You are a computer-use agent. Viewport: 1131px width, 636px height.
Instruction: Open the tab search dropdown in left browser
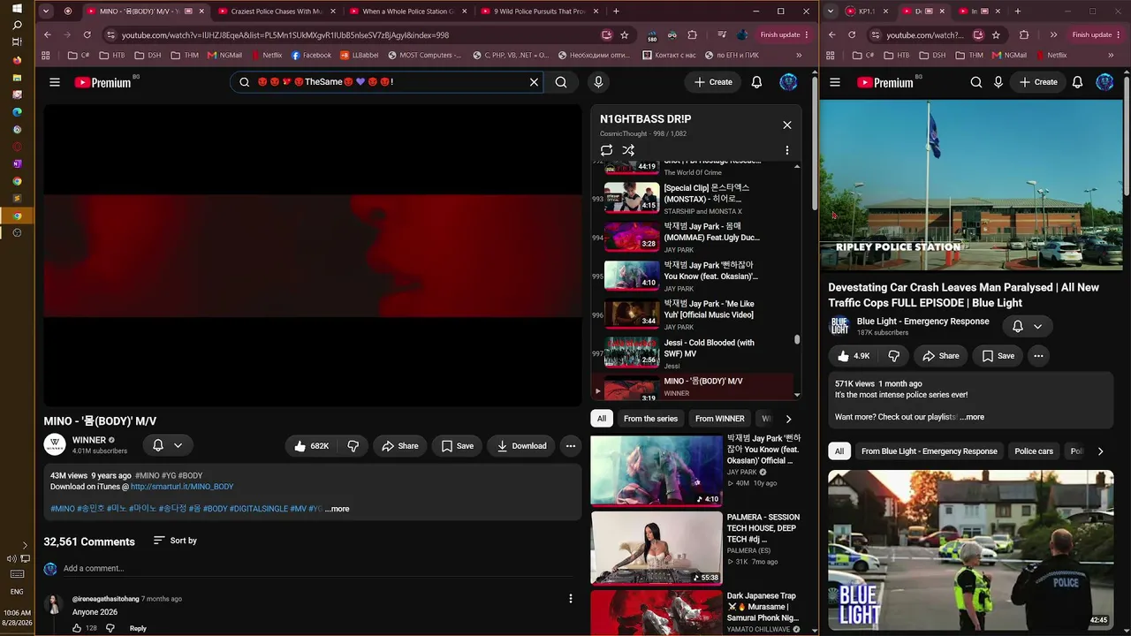(x=46, y=11)
